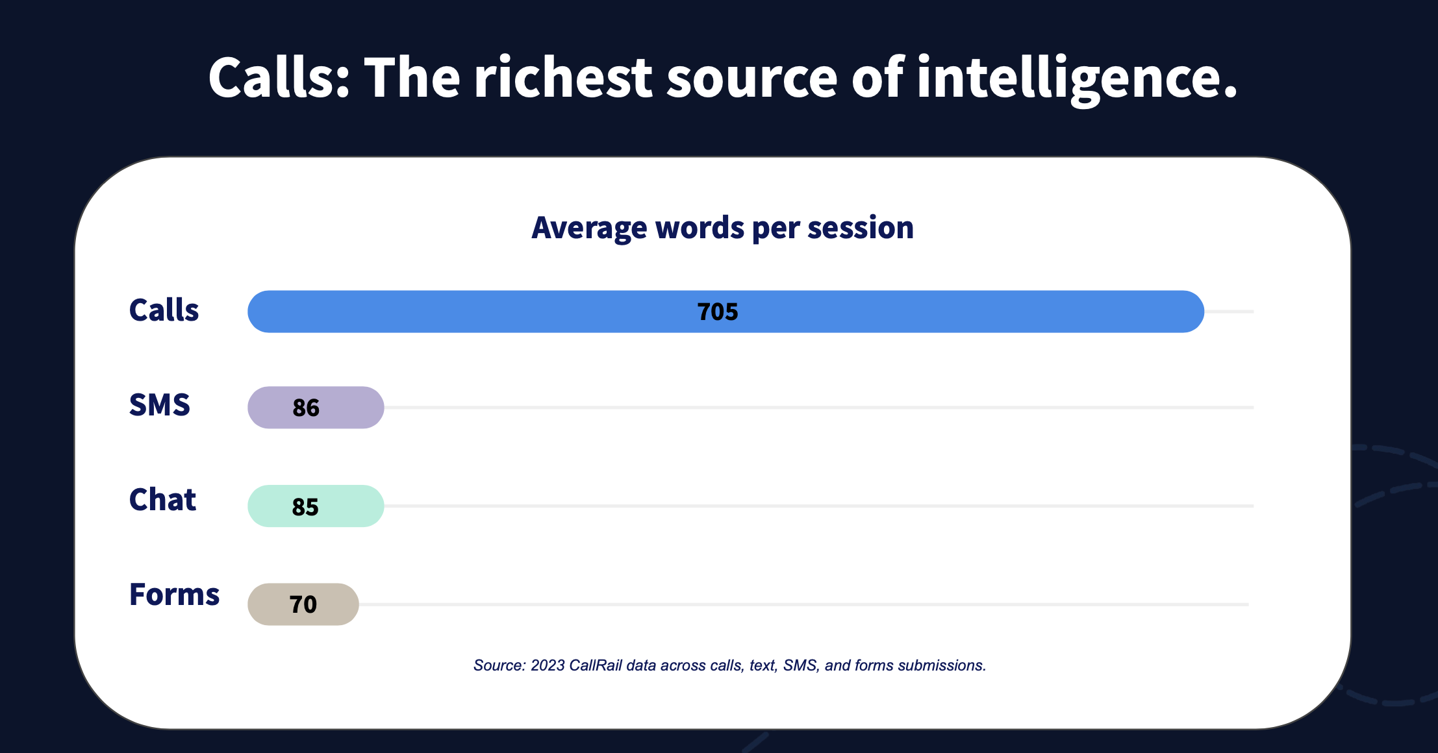Click the 85 value in Chat bar
Image resolution: width=1438 pixels, height=753 pixels.
305,506
